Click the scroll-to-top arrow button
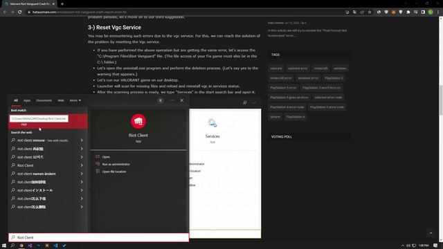The width and height of the screenshot is (443, 249). click(431, 233)
